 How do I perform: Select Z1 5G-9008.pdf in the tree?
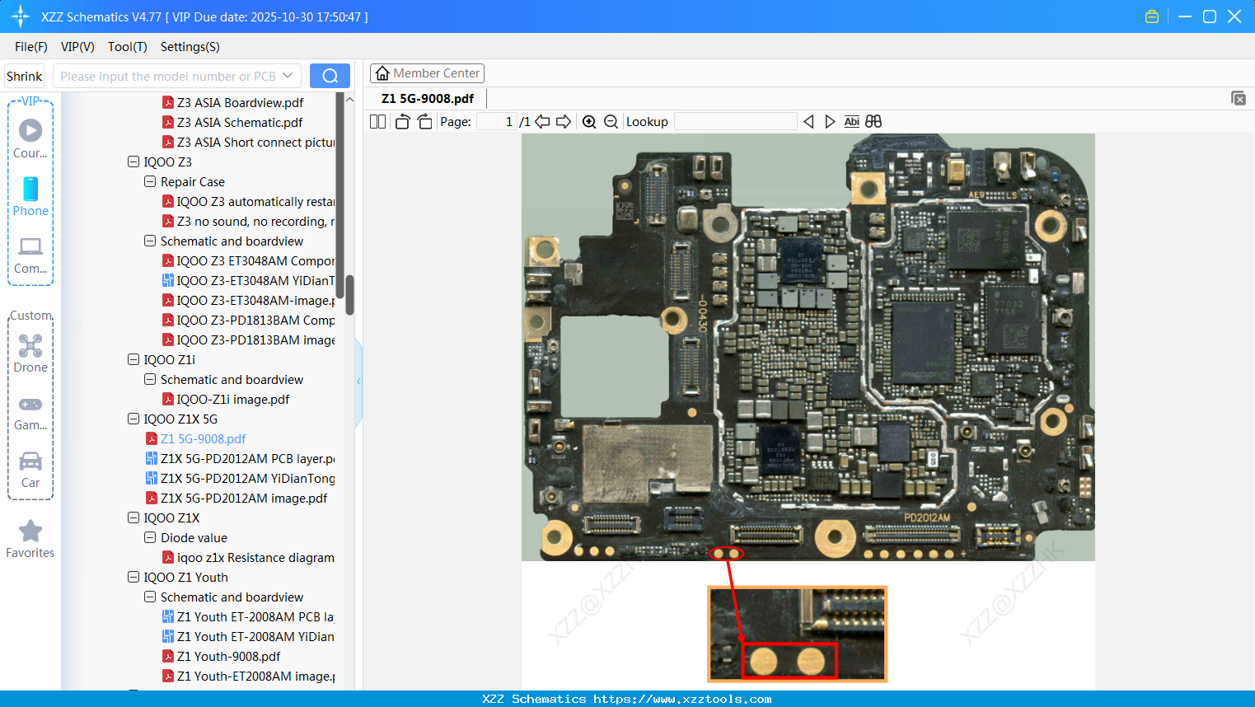(x=196, y=438)
